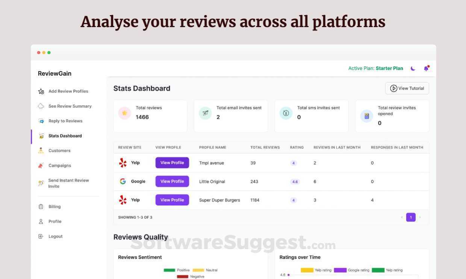The image size is (466, 279).
Task: View Profile for Little Original
Action: [x=172, y=181]
